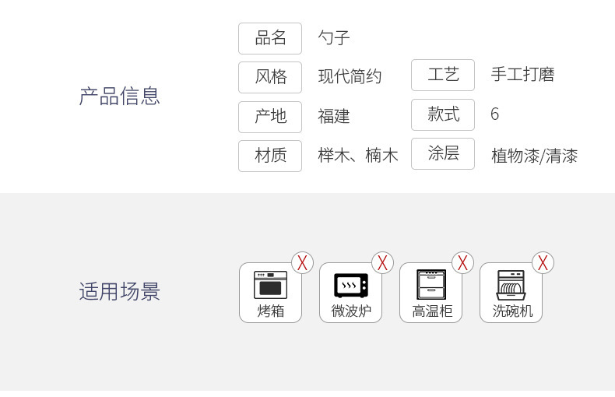Select the 工艺 label box
Viewport: 615px width, 397px height.
(443, 75)
